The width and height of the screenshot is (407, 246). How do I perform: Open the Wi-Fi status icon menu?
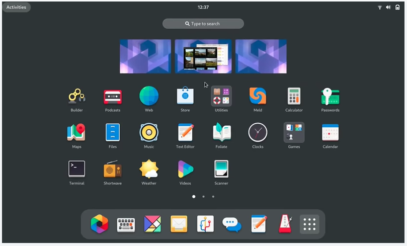[380, 7]
